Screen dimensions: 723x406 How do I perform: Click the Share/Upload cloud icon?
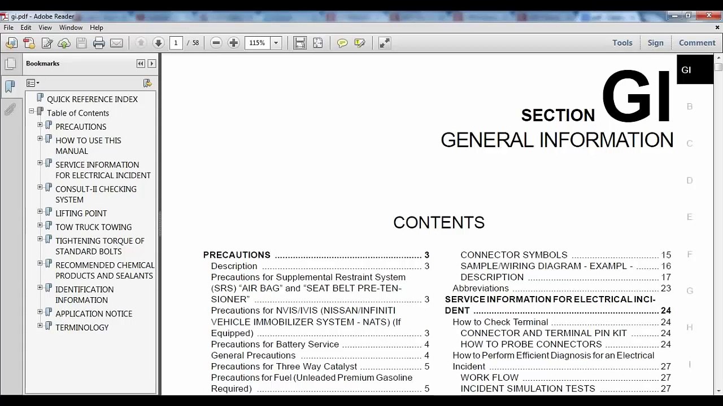[x=64, y=43]
